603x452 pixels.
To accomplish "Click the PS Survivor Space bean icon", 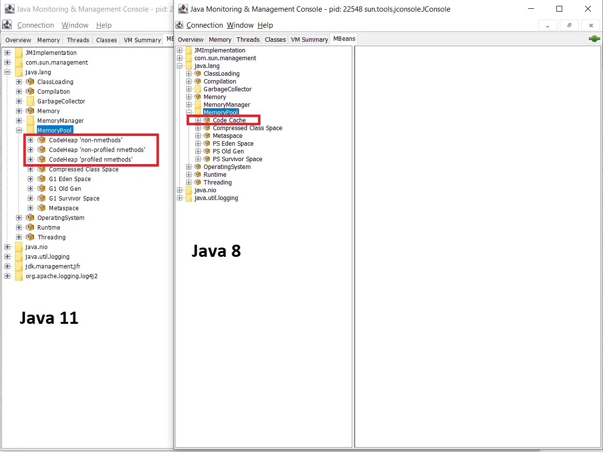I will (x=207, y=159).
